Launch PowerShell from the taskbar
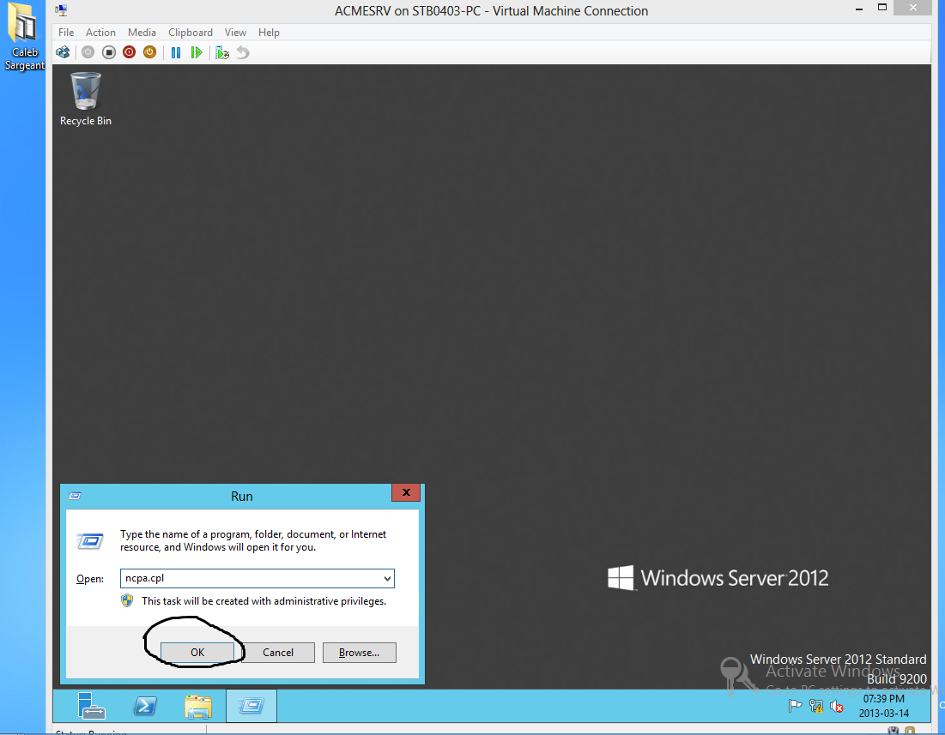 [145, 706]
